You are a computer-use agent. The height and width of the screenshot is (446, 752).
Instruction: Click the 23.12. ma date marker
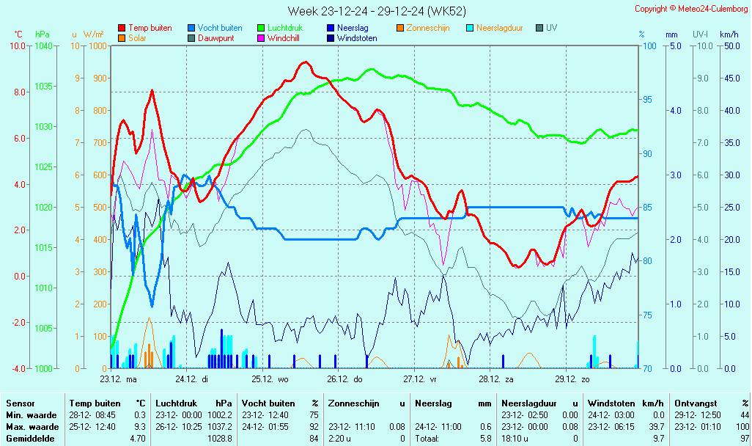[x=119, y=379]
